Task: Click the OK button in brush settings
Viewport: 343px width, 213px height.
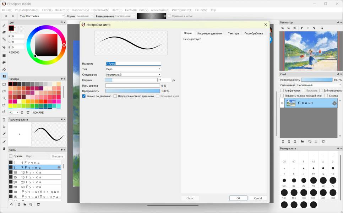Action: tap(238, 198)
